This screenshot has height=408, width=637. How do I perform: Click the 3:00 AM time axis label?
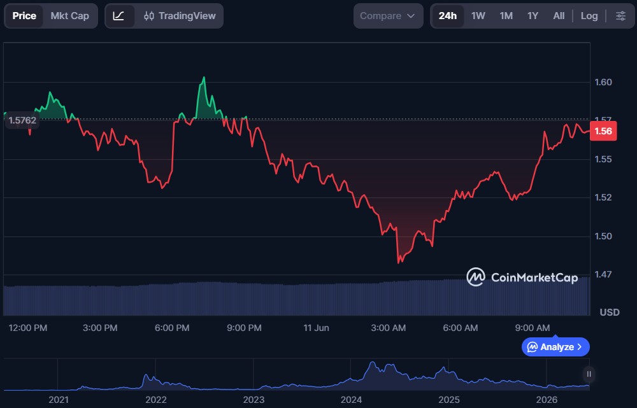388,328
